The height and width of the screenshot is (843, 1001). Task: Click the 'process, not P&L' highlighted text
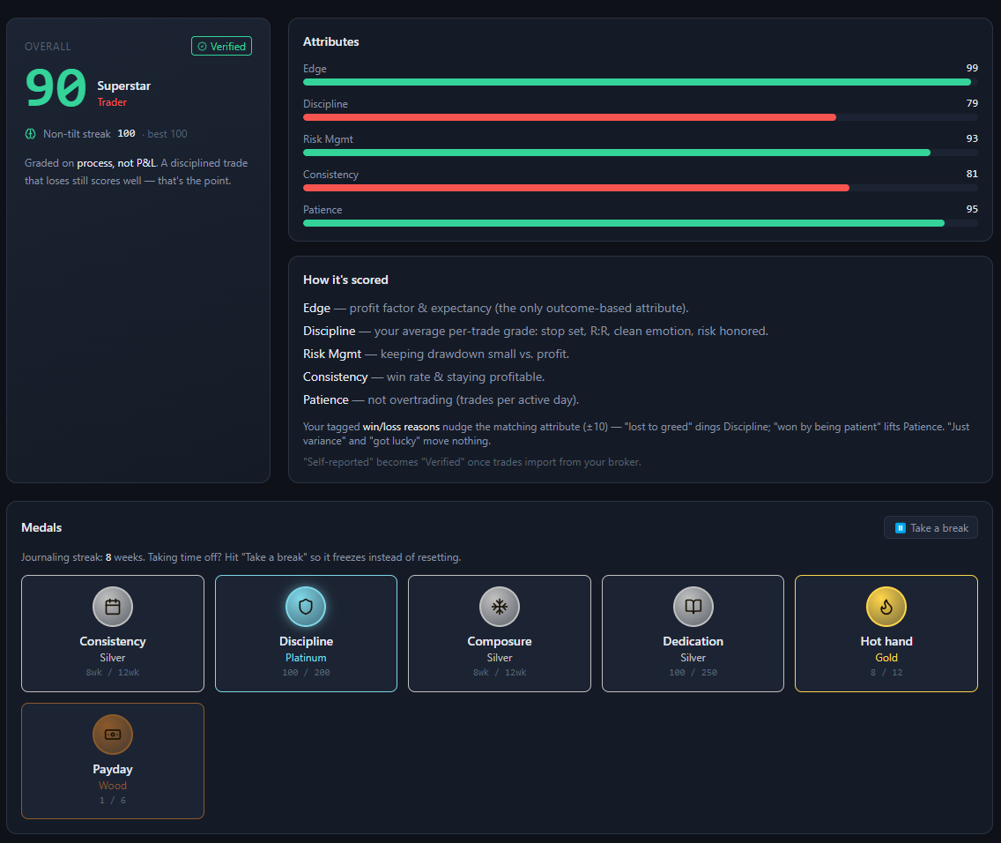point(116,163)
